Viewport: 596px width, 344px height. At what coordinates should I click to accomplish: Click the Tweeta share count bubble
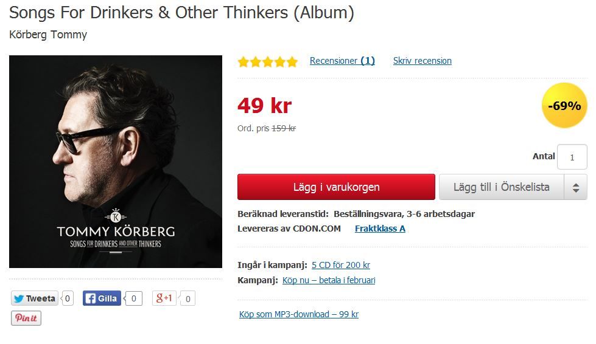click(x=68, y=298)
